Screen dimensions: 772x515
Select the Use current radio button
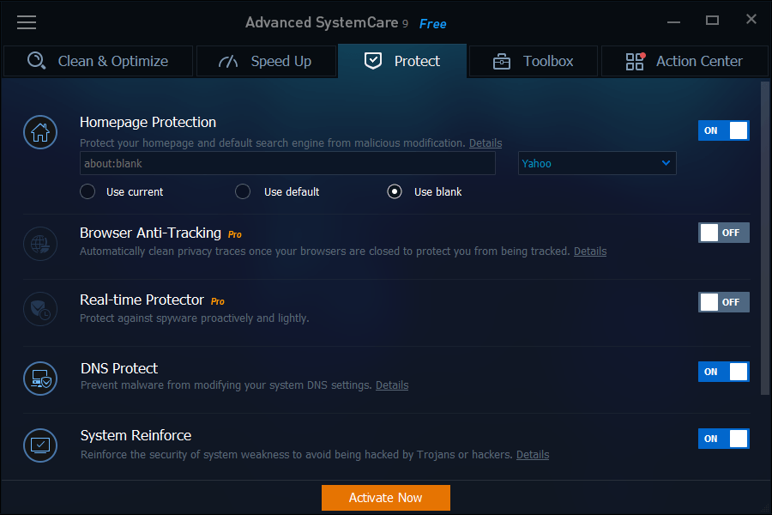pos(87,191)
